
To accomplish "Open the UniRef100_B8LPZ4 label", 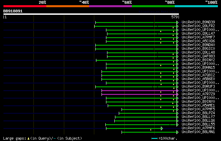I will click(198, 113).
